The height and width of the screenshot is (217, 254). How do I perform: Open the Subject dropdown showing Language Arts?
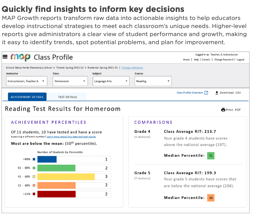tap(111, 81)
